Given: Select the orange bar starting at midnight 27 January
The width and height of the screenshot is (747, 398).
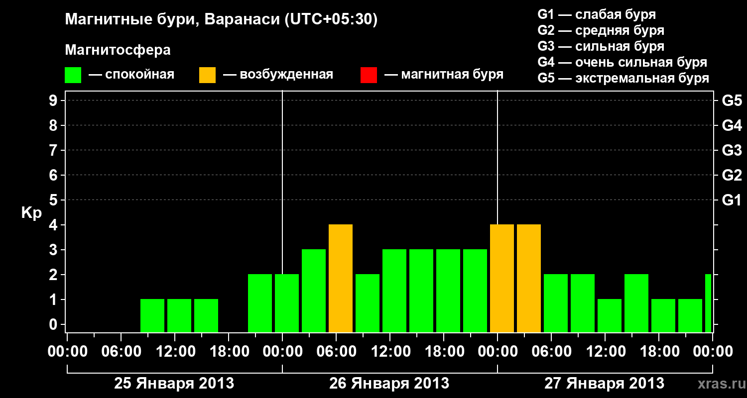Looking at the screenshot, I should pos(502,279).
